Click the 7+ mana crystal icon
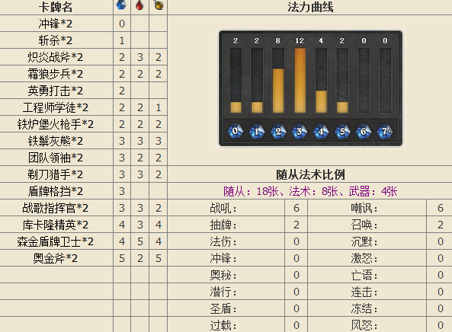This screenshot has height=332, width=452. point(385,132)
